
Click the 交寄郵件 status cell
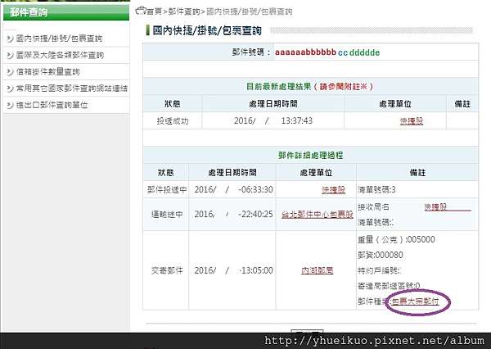[167, 270]
